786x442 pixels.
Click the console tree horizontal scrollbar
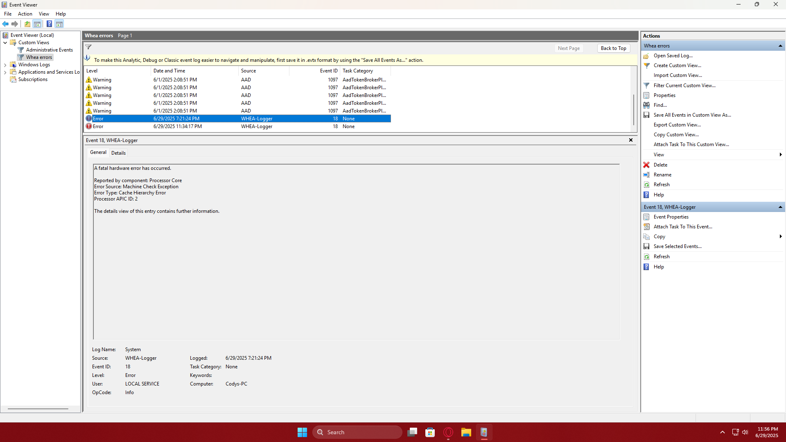point(38,408)
